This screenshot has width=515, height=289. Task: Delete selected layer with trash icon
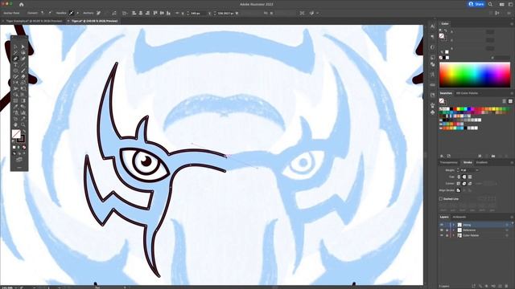507,286
